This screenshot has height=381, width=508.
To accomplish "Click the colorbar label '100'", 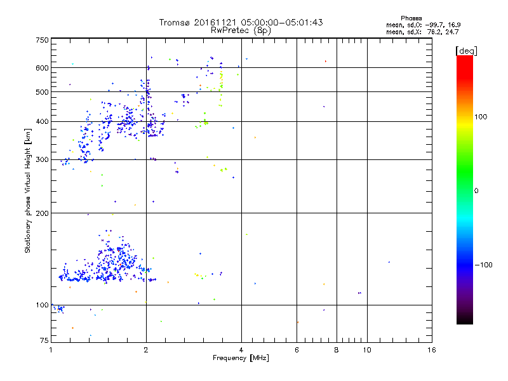I will 481,117.
